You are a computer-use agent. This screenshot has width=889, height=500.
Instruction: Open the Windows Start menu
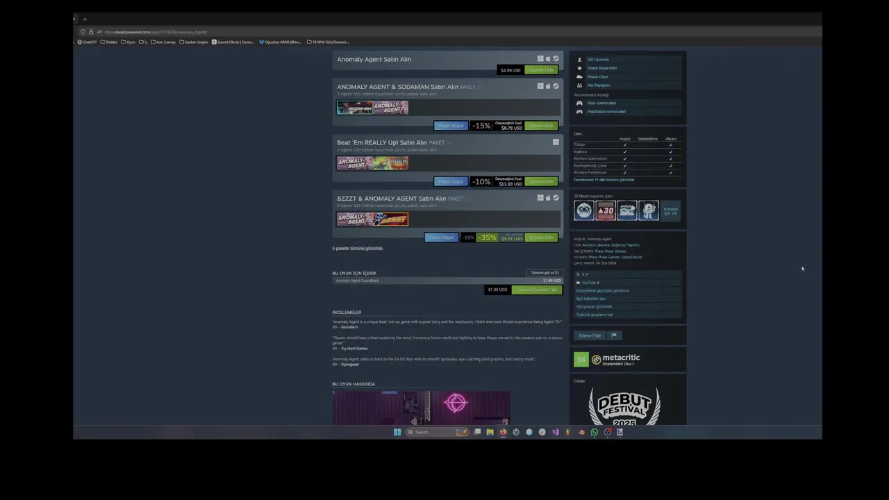pyautogui.click(x=397, y=432)
